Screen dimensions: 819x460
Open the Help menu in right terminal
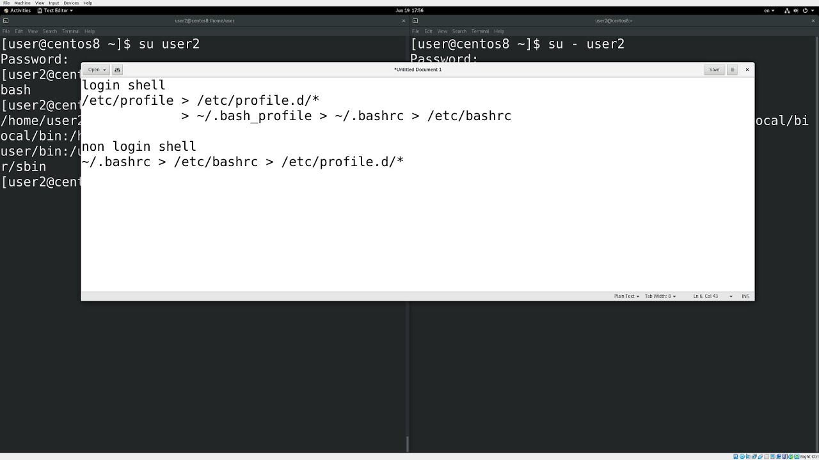click(x=499, y=31)
